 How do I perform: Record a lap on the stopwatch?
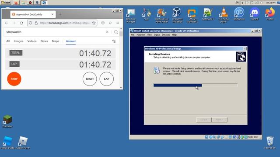(x=107, y=79)
